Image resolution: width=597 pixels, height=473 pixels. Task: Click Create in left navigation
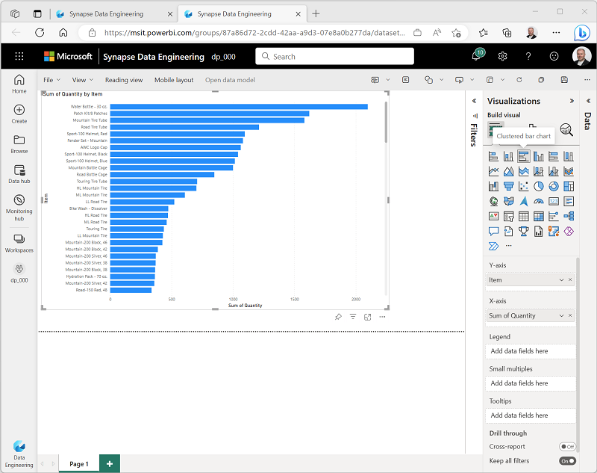click(x=19, y=114)
